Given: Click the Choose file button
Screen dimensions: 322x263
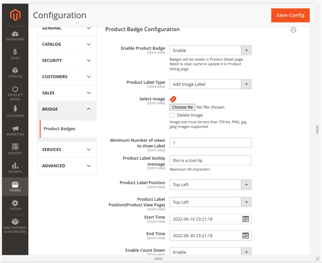Looking at the screenshot, I should coord(182,107).
